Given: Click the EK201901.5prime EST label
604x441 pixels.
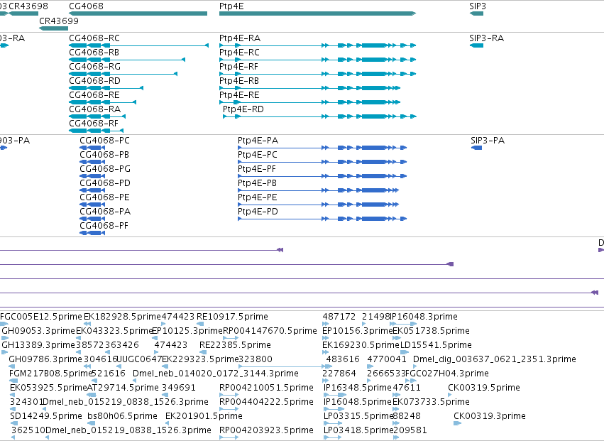Looking at the screenshot, I should 204,416.
